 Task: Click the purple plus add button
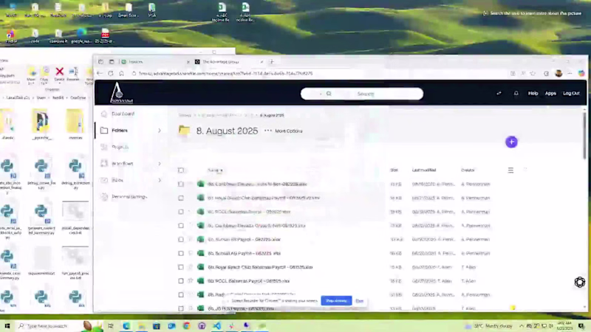coord(511,142)
